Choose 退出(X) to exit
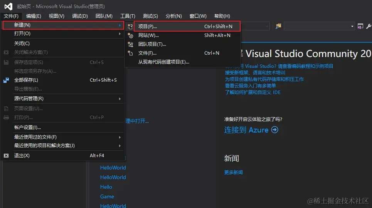Viewport: 372px width, 208px height. pyautogui.click(x=63, y=156)
